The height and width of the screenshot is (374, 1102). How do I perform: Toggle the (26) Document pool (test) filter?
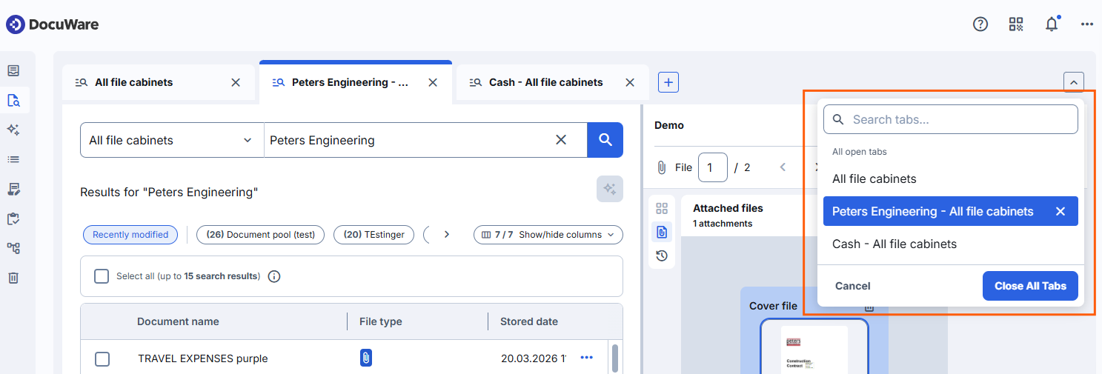[260, 235]
